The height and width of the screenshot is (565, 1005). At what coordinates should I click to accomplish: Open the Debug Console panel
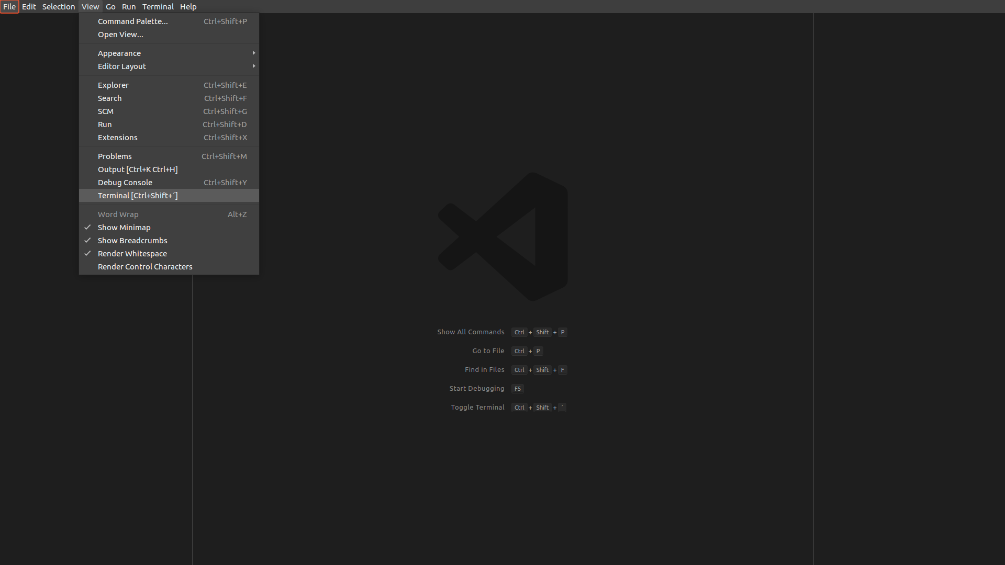point(125,182)
